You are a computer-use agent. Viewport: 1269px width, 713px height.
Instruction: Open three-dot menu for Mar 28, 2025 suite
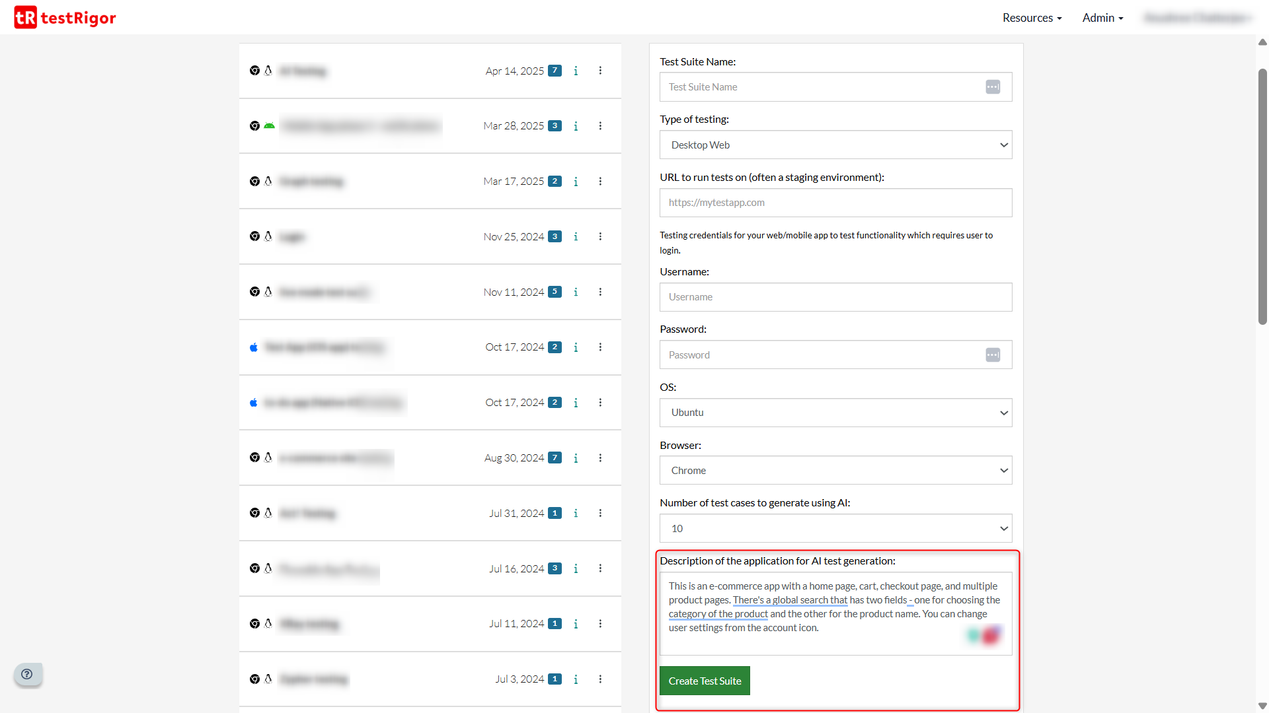click(x=600, y=126)
